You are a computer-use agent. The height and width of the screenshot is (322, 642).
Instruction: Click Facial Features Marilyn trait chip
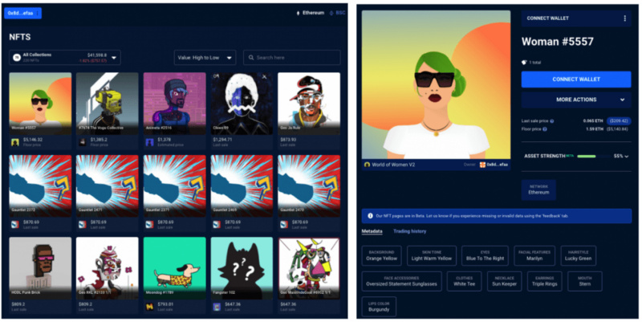coord(534,255)
